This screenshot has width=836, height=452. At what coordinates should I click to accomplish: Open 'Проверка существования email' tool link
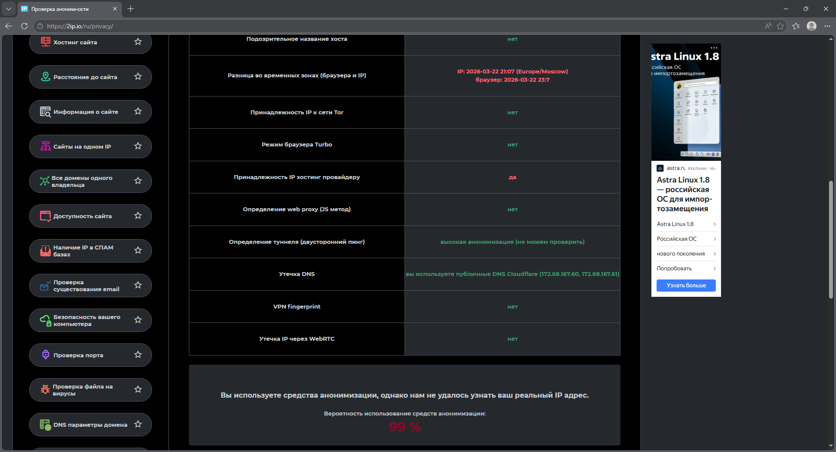(86, 286)
